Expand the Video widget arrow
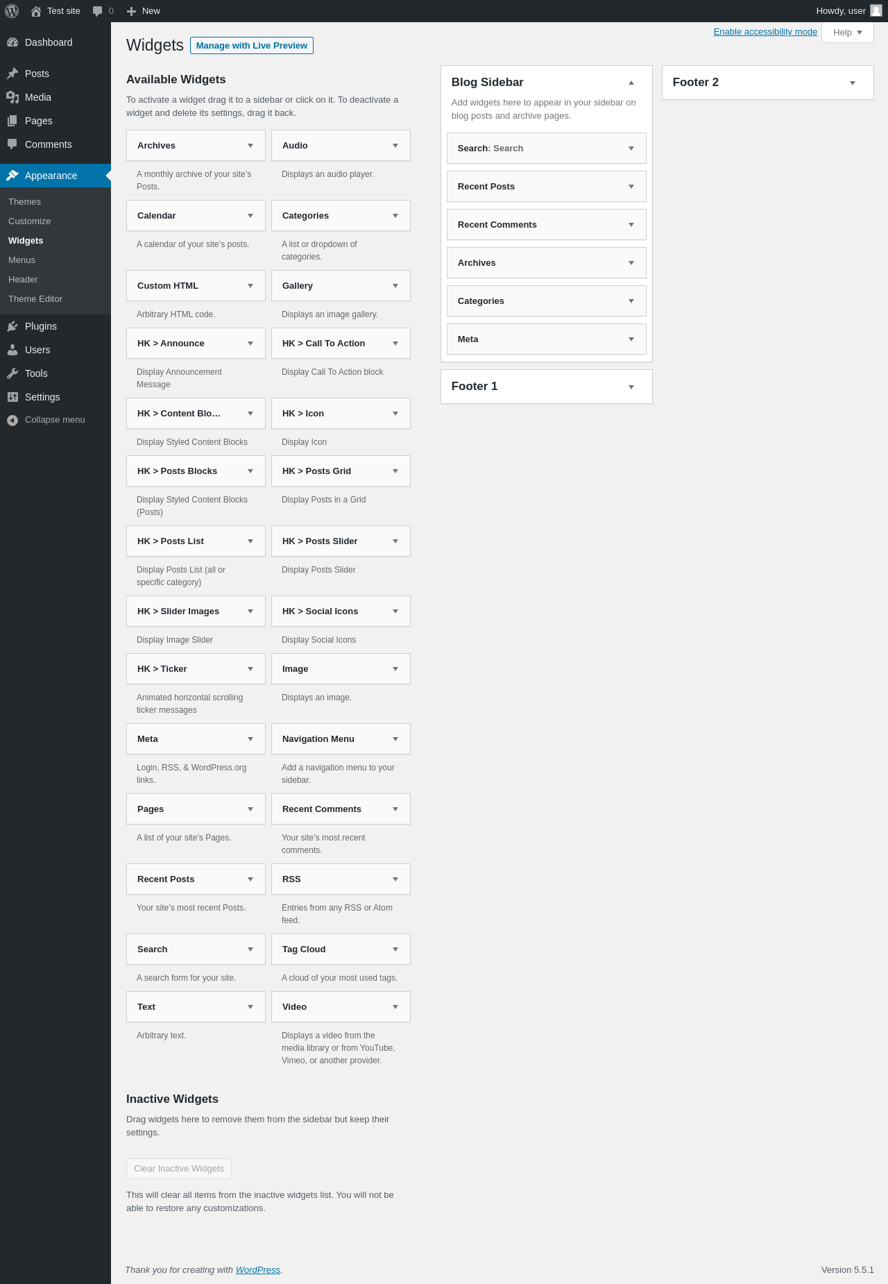 pos(395,1007)
